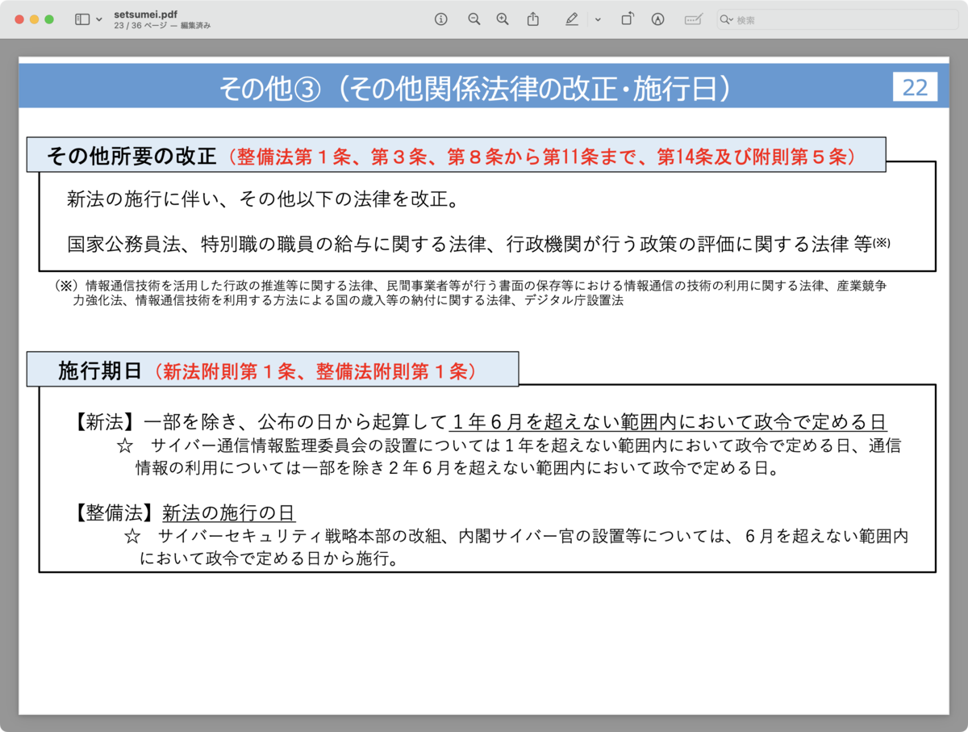Click the slide title その他③ heading
Screen dimensions: 968x732
(475, 88)
